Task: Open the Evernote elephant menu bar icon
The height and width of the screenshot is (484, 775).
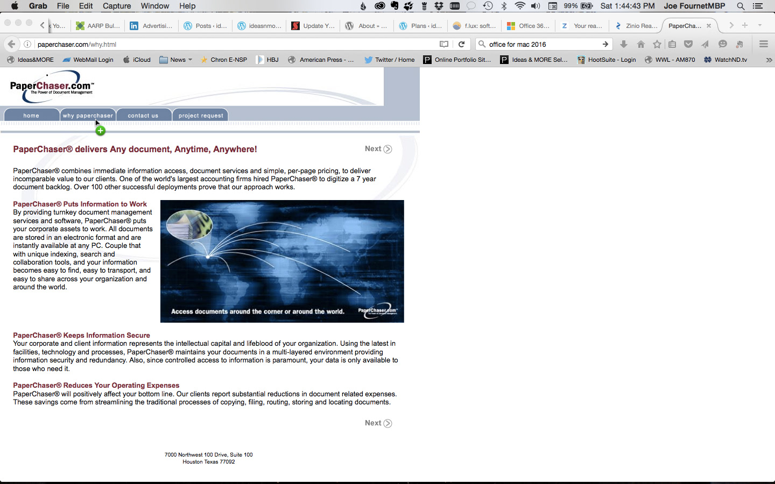Action: [394, 6]
